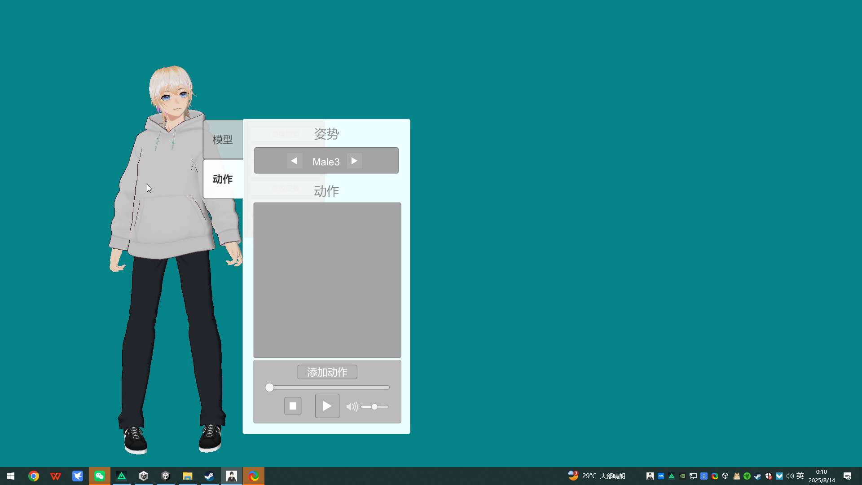Open File Explorer from the taskbar
Screen dimensions: 862x485
coord(187,476)
